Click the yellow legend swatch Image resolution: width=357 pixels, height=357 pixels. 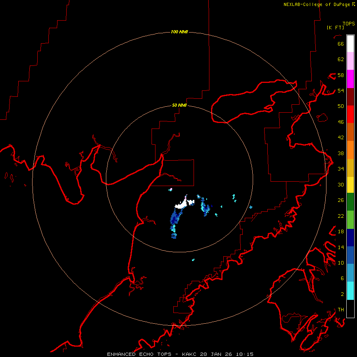pyautogui.click(x=350, y=185)
